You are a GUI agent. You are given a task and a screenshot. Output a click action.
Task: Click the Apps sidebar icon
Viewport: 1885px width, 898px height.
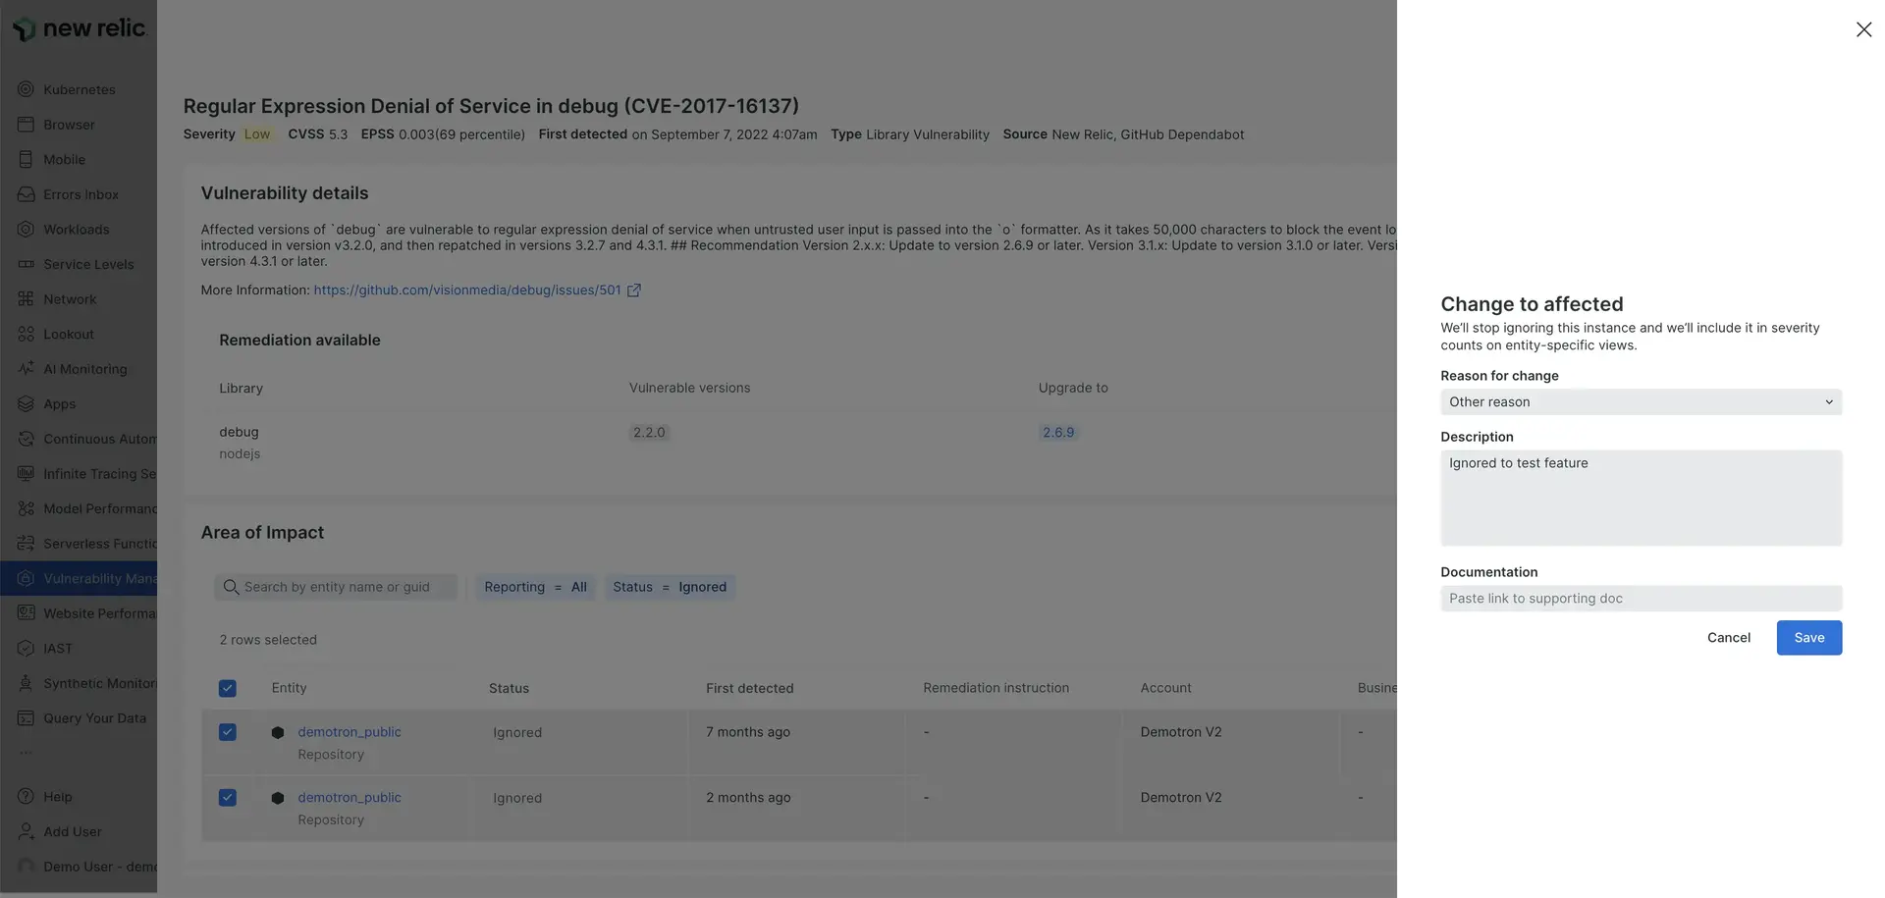[26, 403]
